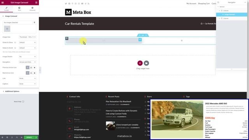Click the gray Add Template folder button
249x140 pixels.
[146, 63]
